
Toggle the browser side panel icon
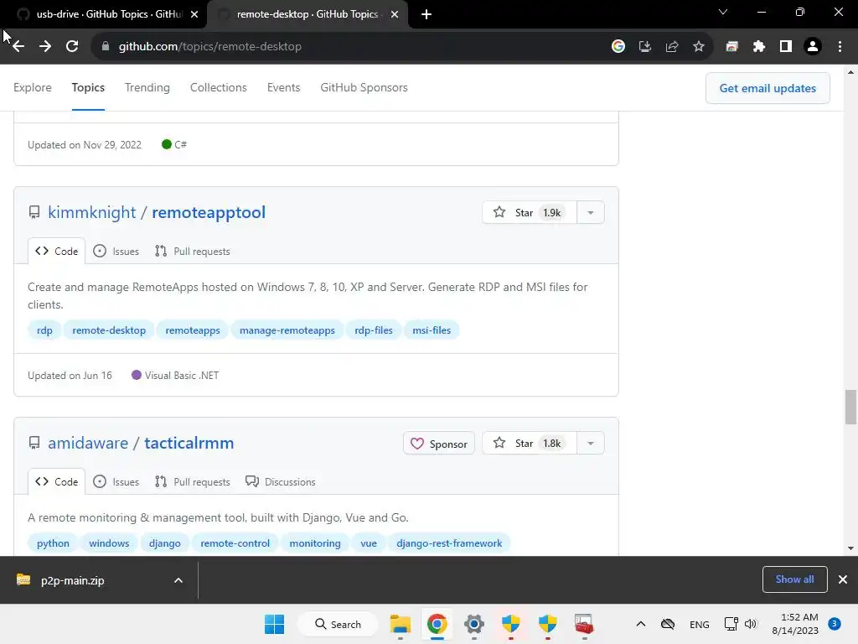pyautogui.click(x=786, y=47)
